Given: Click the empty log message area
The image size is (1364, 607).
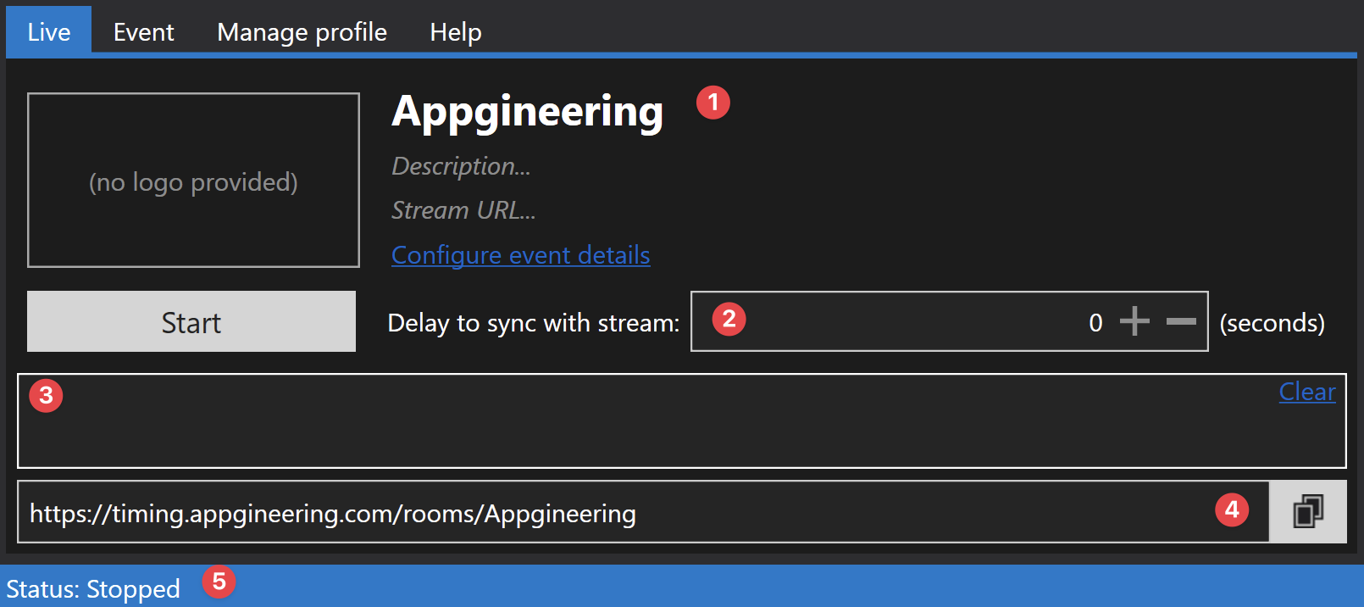Looking at the screenshot, I should pos(682,421).
